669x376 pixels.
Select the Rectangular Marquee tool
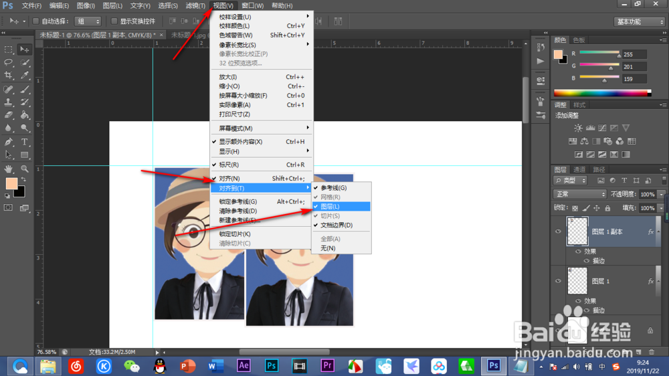pyautogui.click(x=8, y=50)
